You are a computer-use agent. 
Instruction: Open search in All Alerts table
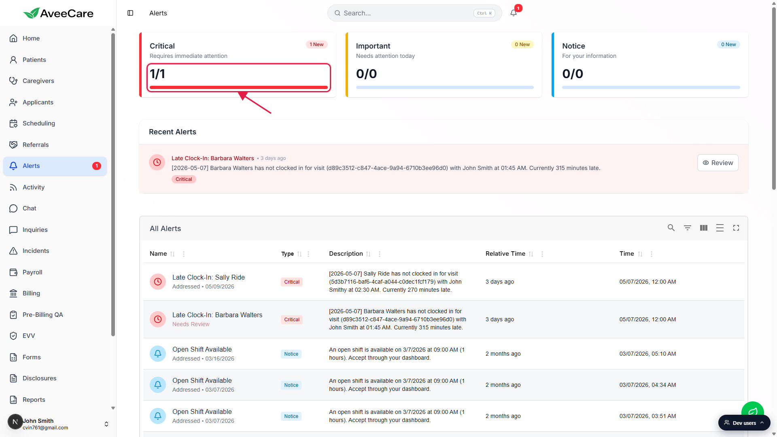tap(671, 228)
